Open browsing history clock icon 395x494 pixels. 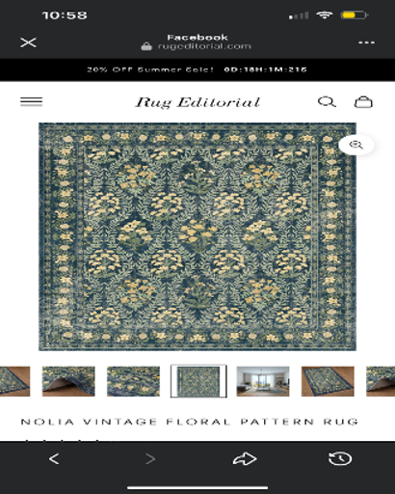tap(340, 458)
